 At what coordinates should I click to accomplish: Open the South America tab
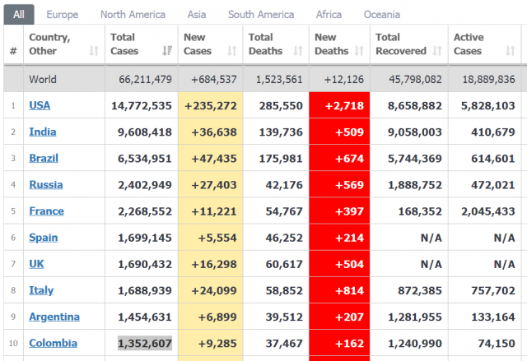tap(261, 15)
